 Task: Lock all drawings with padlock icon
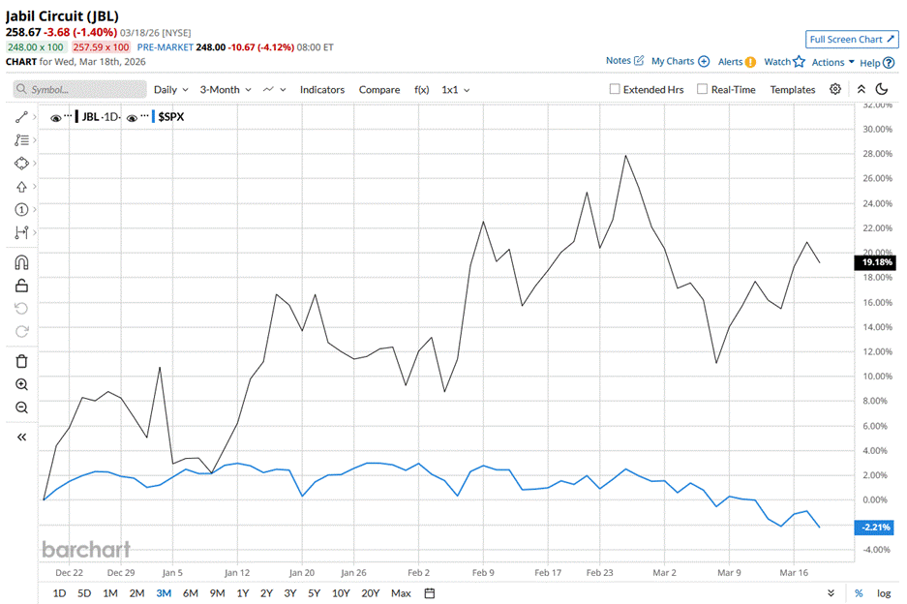21,286
